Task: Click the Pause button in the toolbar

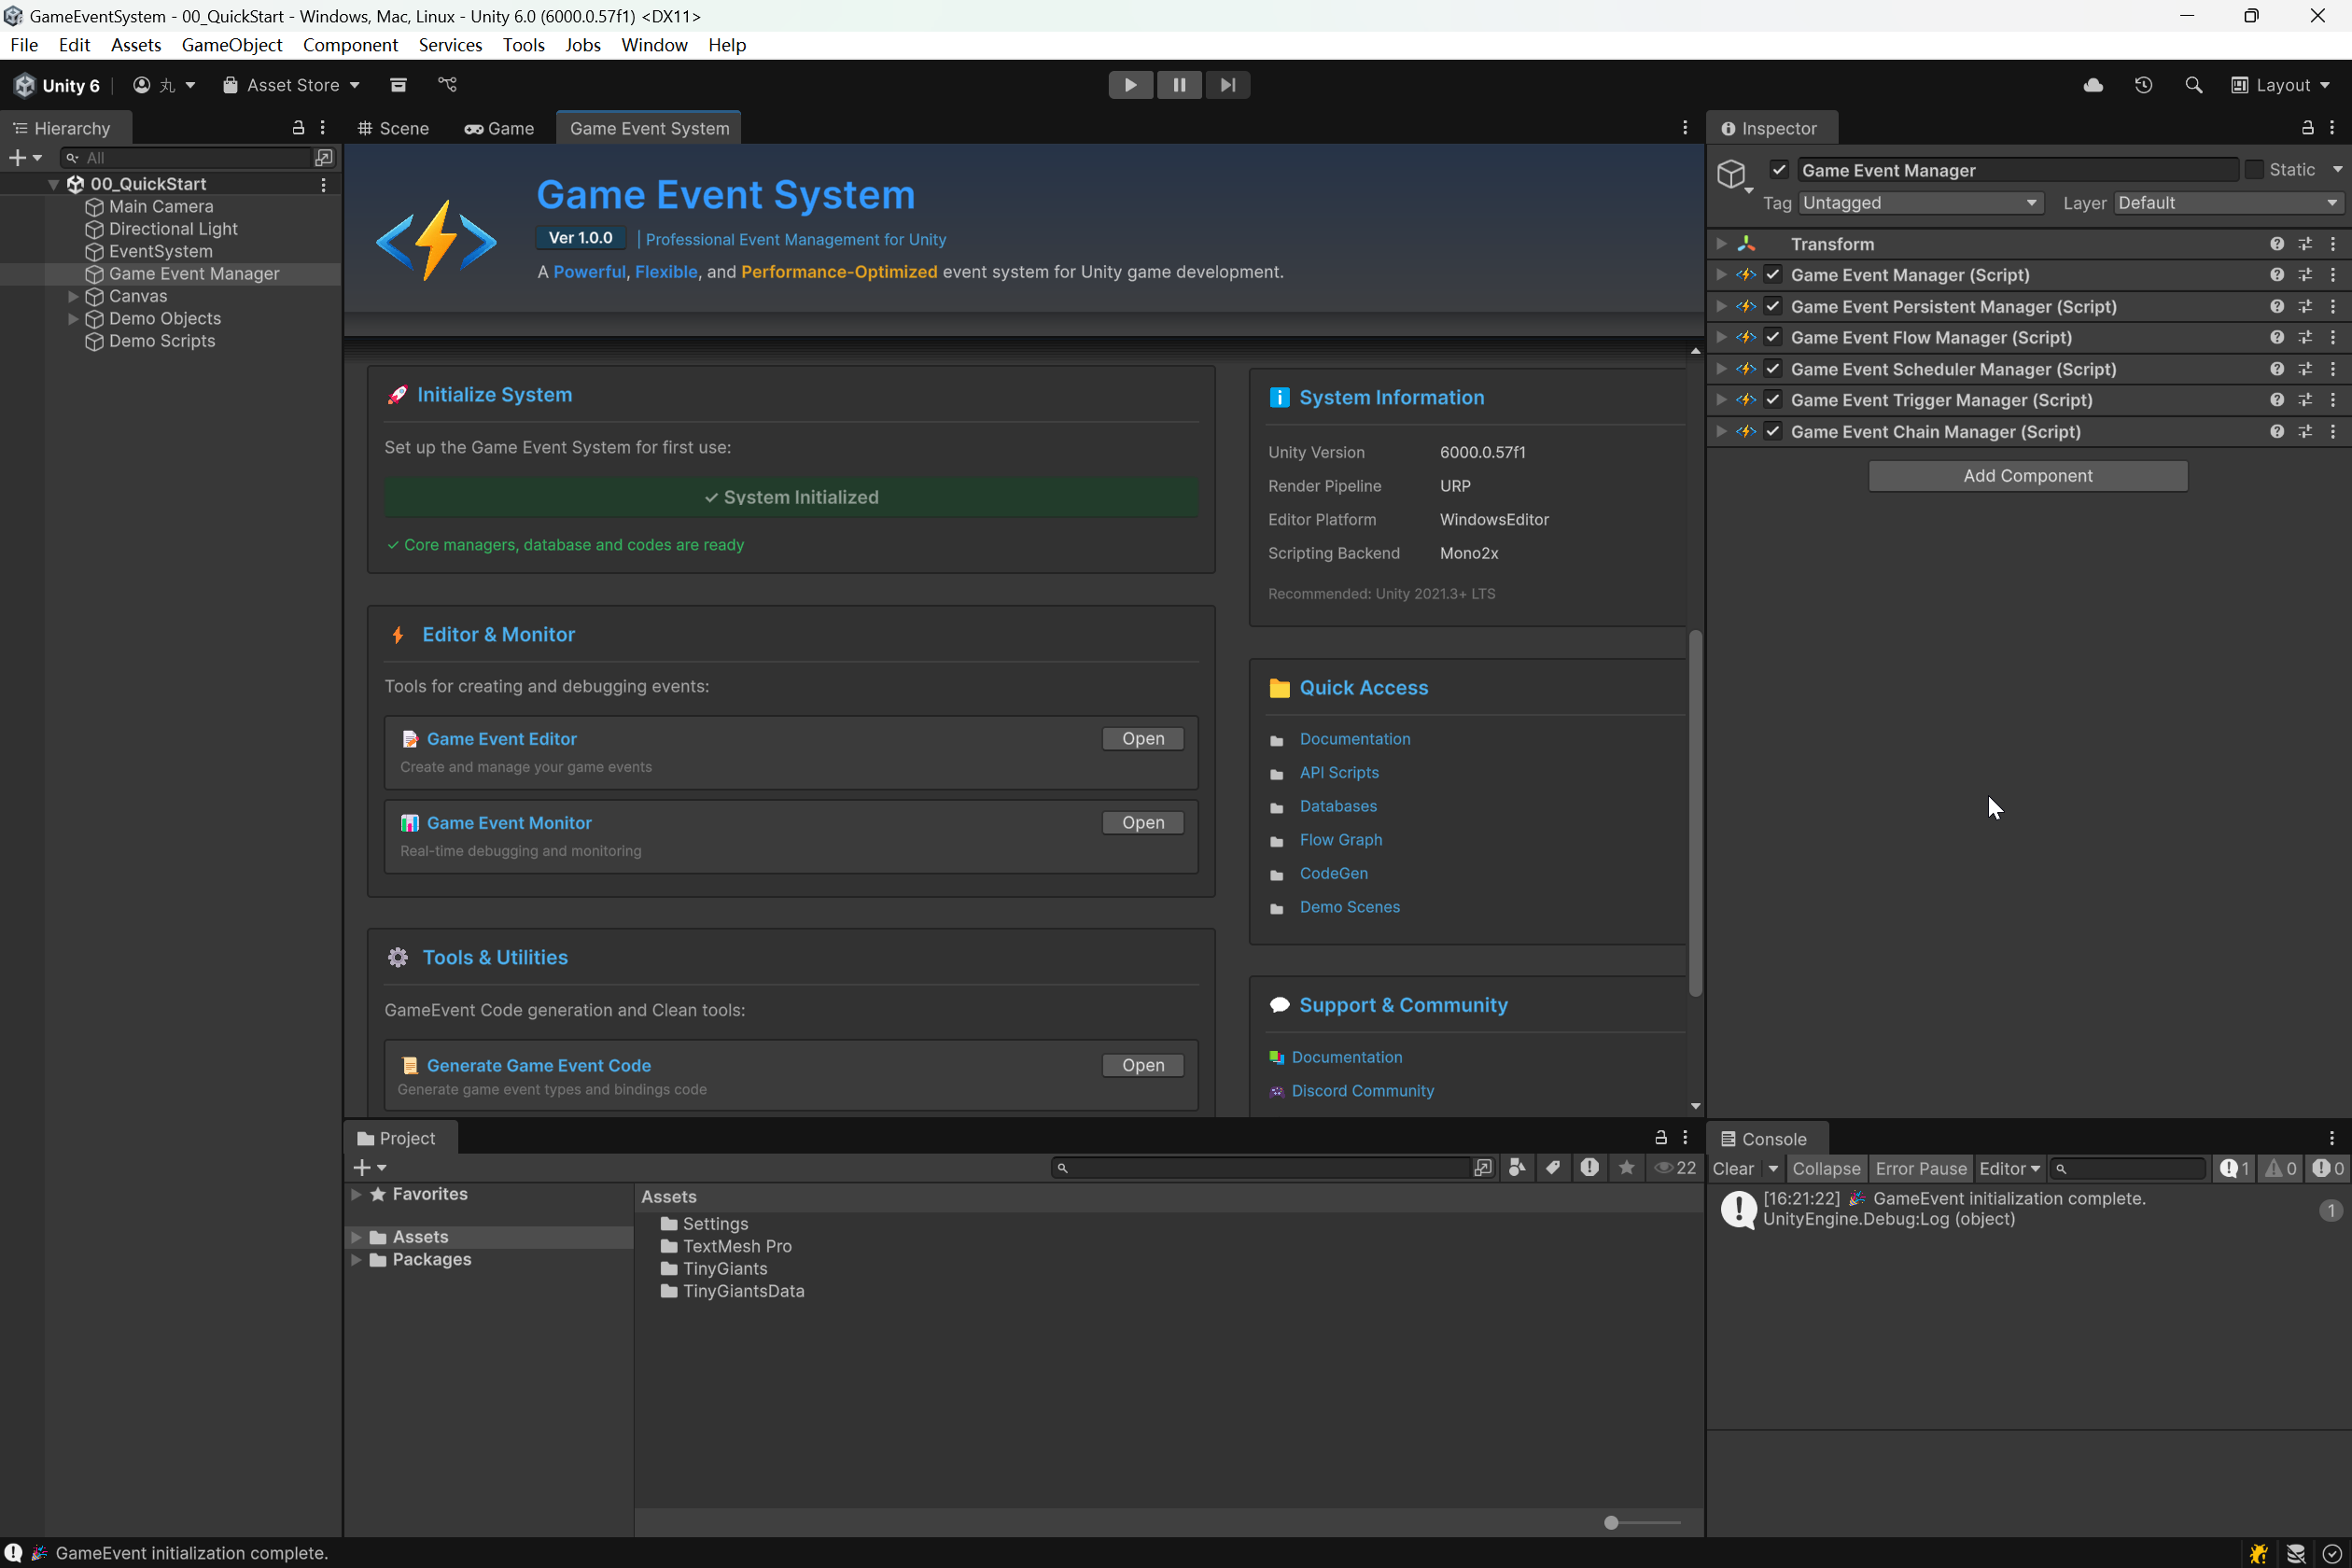Action: point(1179,84)
